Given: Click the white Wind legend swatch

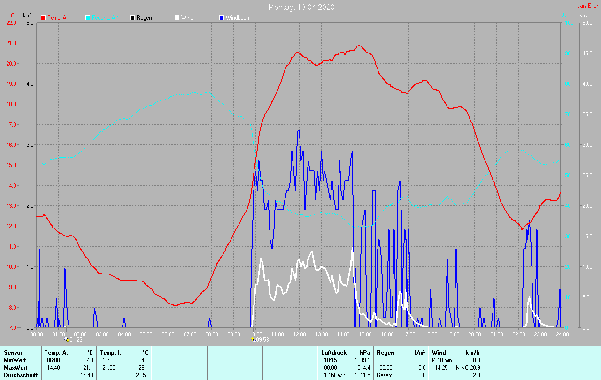Looking at the screenshot, I should (x=177, y=18).
